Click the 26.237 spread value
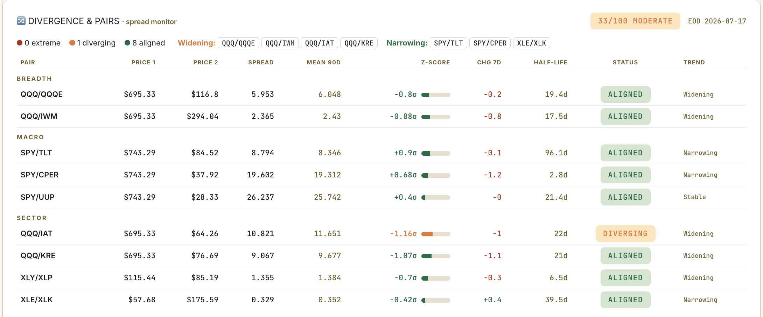The width and height of the screenshot is (763, 317). (x=260, y=197)
